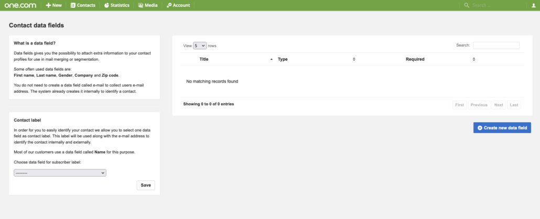Open the user profile icon menu
This screenshot has height=219, width=540.
pyautogui.click(x=534, y=5)
